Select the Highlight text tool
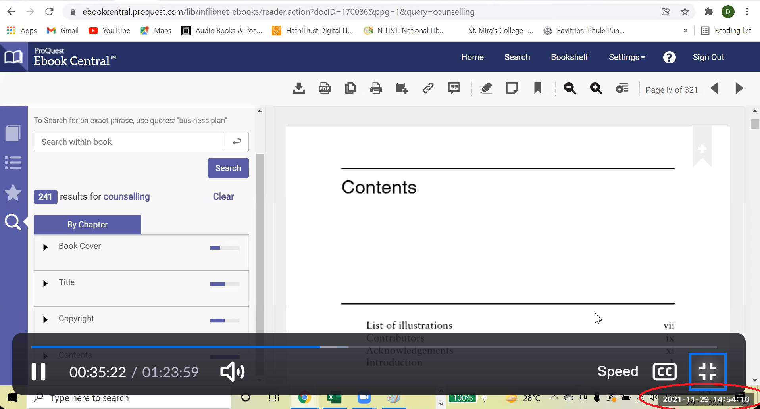Viewport: 760px width, 409px height. tap(486, 88)
